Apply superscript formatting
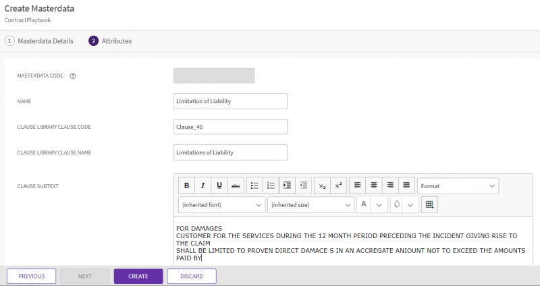 coord(339,185)
